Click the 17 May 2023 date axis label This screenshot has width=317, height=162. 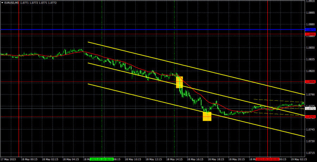point(8,159)
